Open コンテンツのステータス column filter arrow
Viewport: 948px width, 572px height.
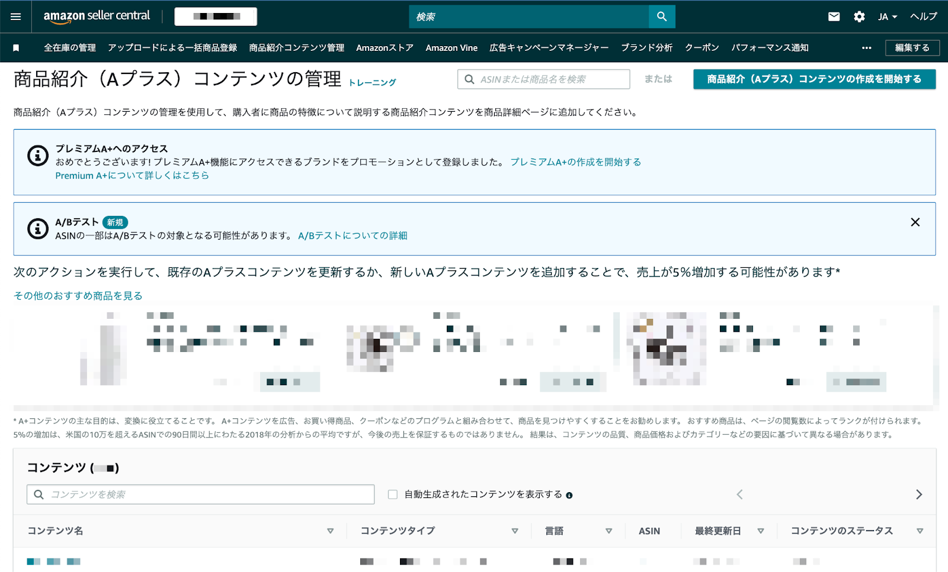click(920, 531)
